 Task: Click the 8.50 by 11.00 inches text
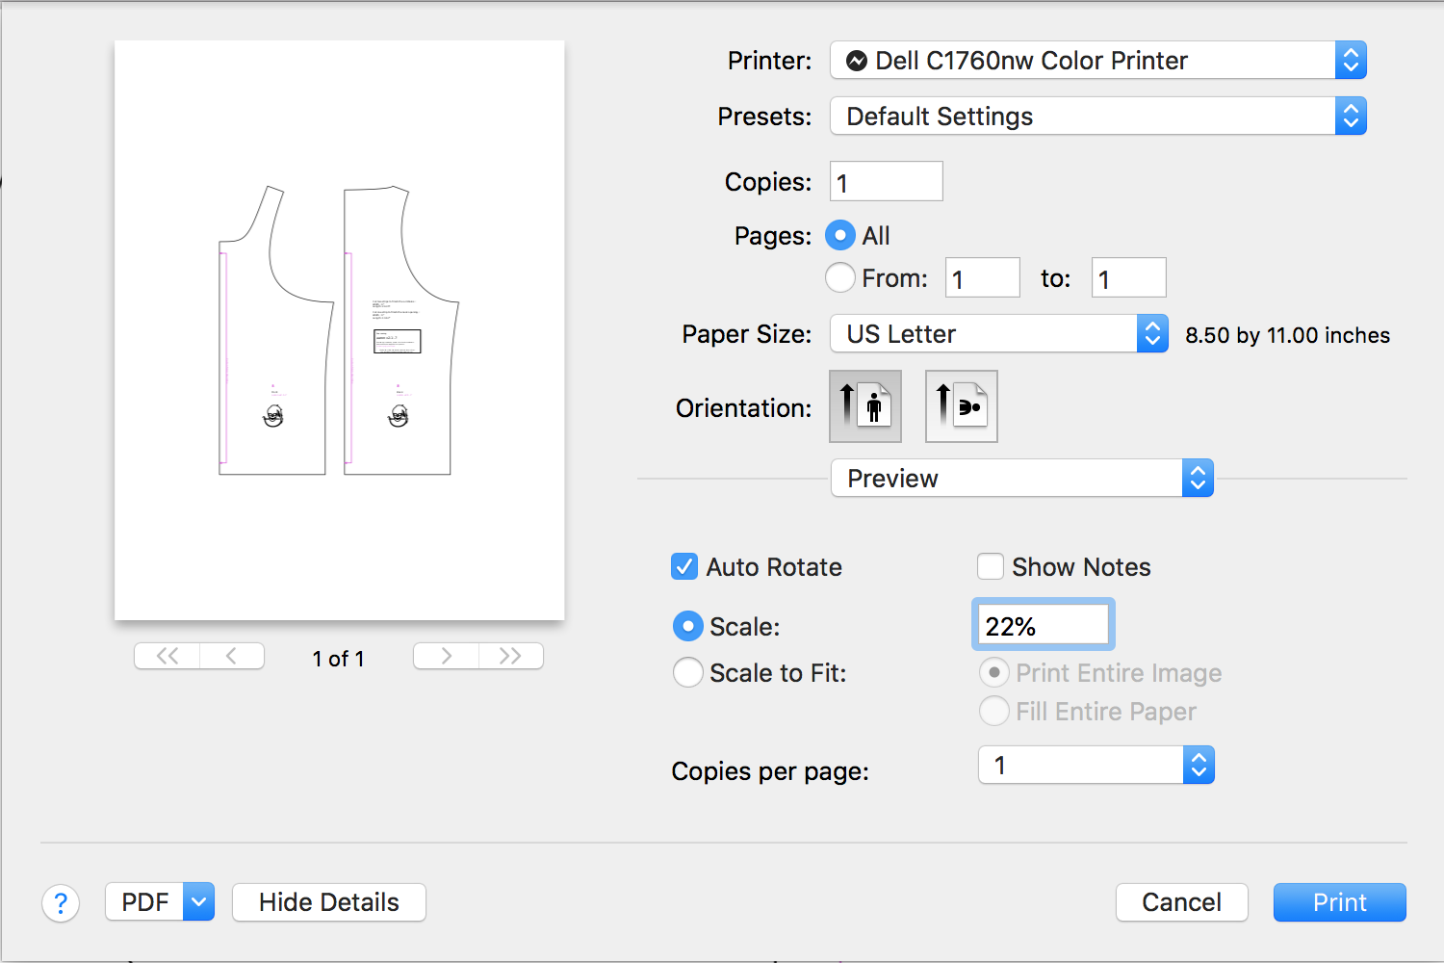click(1288, 335)
